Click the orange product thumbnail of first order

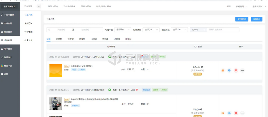[x=56, y=70]
